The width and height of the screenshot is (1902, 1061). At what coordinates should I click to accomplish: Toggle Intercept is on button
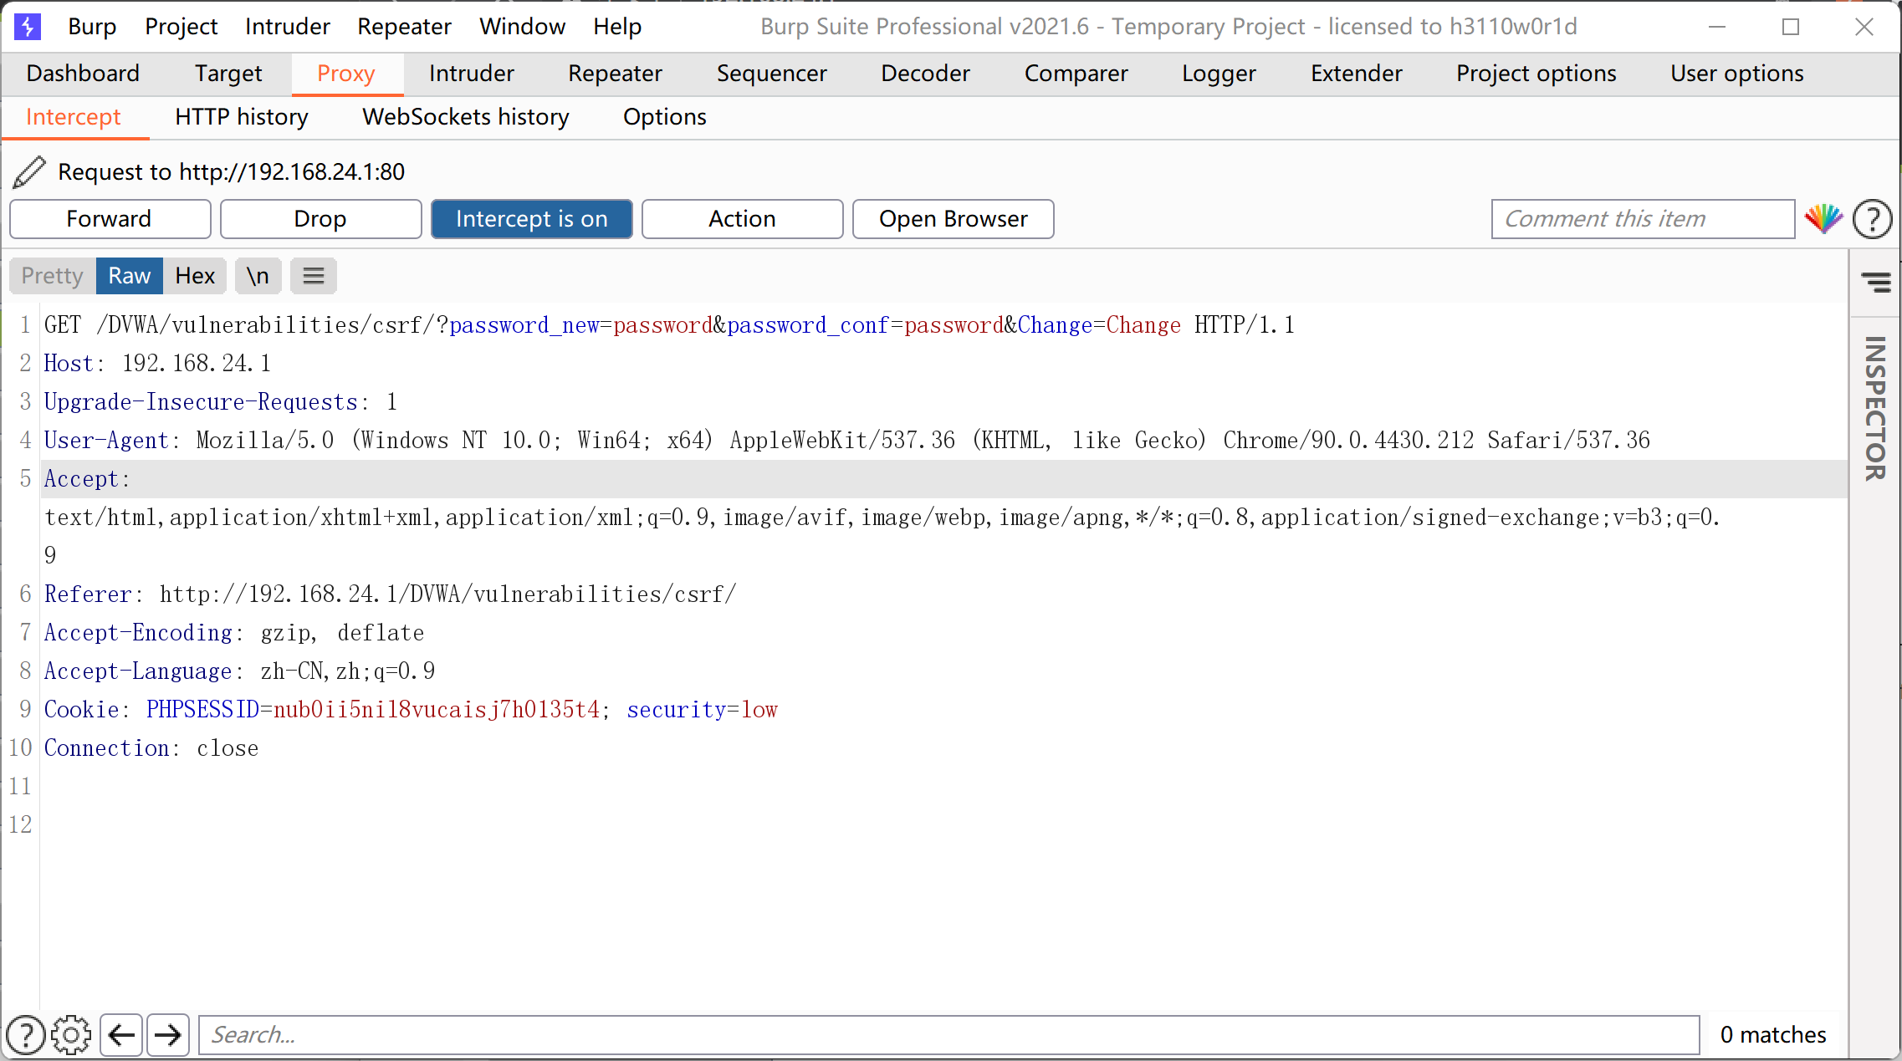coord(532,219)
